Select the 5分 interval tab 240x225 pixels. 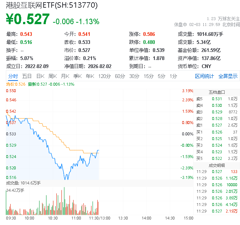pyautogui.click(x=161, y=76)
